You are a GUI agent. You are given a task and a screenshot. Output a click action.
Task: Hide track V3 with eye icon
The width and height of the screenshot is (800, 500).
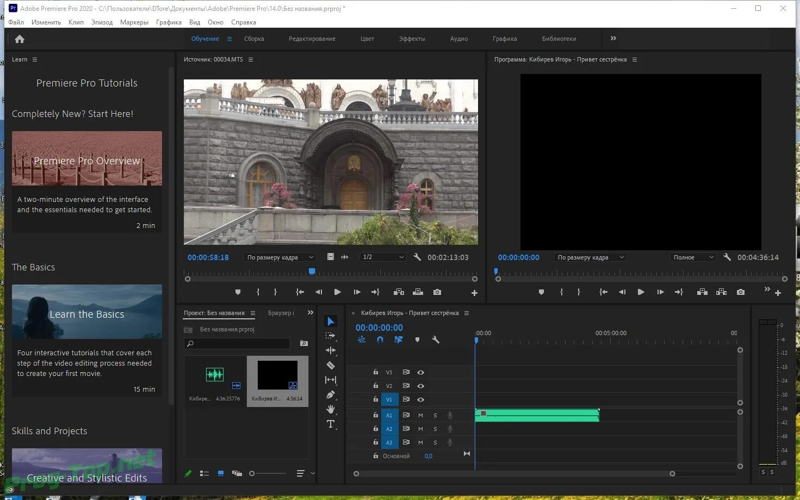tap(420, 373)
